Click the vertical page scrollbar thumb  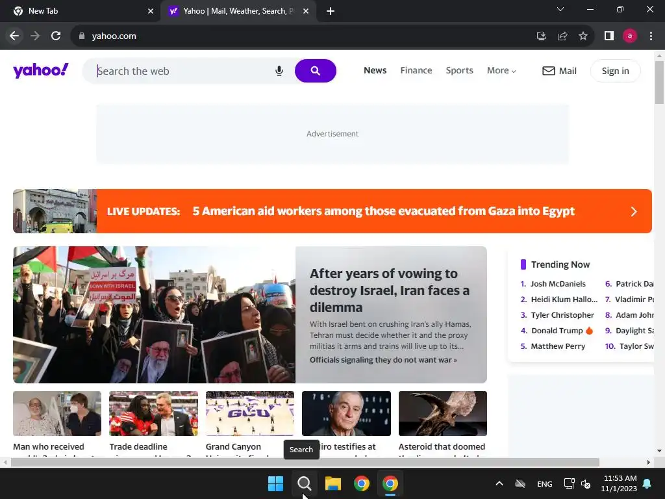tap(659, 83)
